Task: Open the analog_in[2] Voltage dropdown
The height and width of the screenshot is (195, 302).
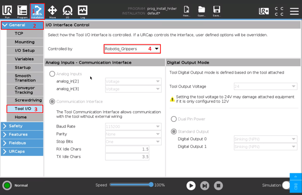Action: coord(133,81)
